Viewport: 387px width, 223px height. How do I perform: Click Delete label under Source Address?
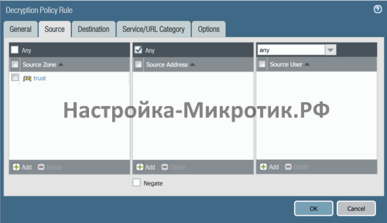(x=177, y=167)
